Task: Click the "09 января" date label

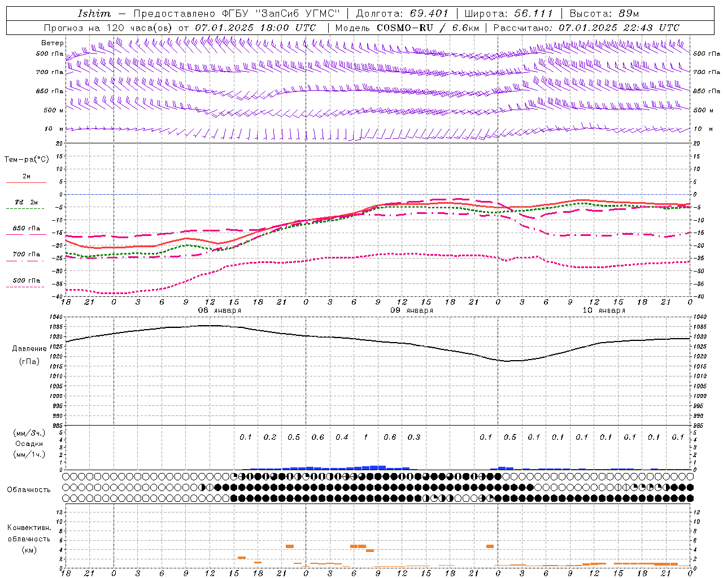Action: click(x=412, y=310)
